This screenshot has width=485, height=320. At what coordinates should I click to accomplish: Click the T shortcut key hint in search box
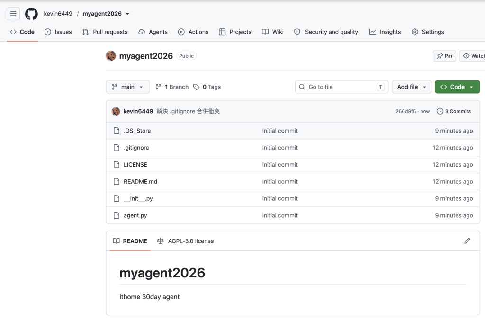tap(380, 87)
